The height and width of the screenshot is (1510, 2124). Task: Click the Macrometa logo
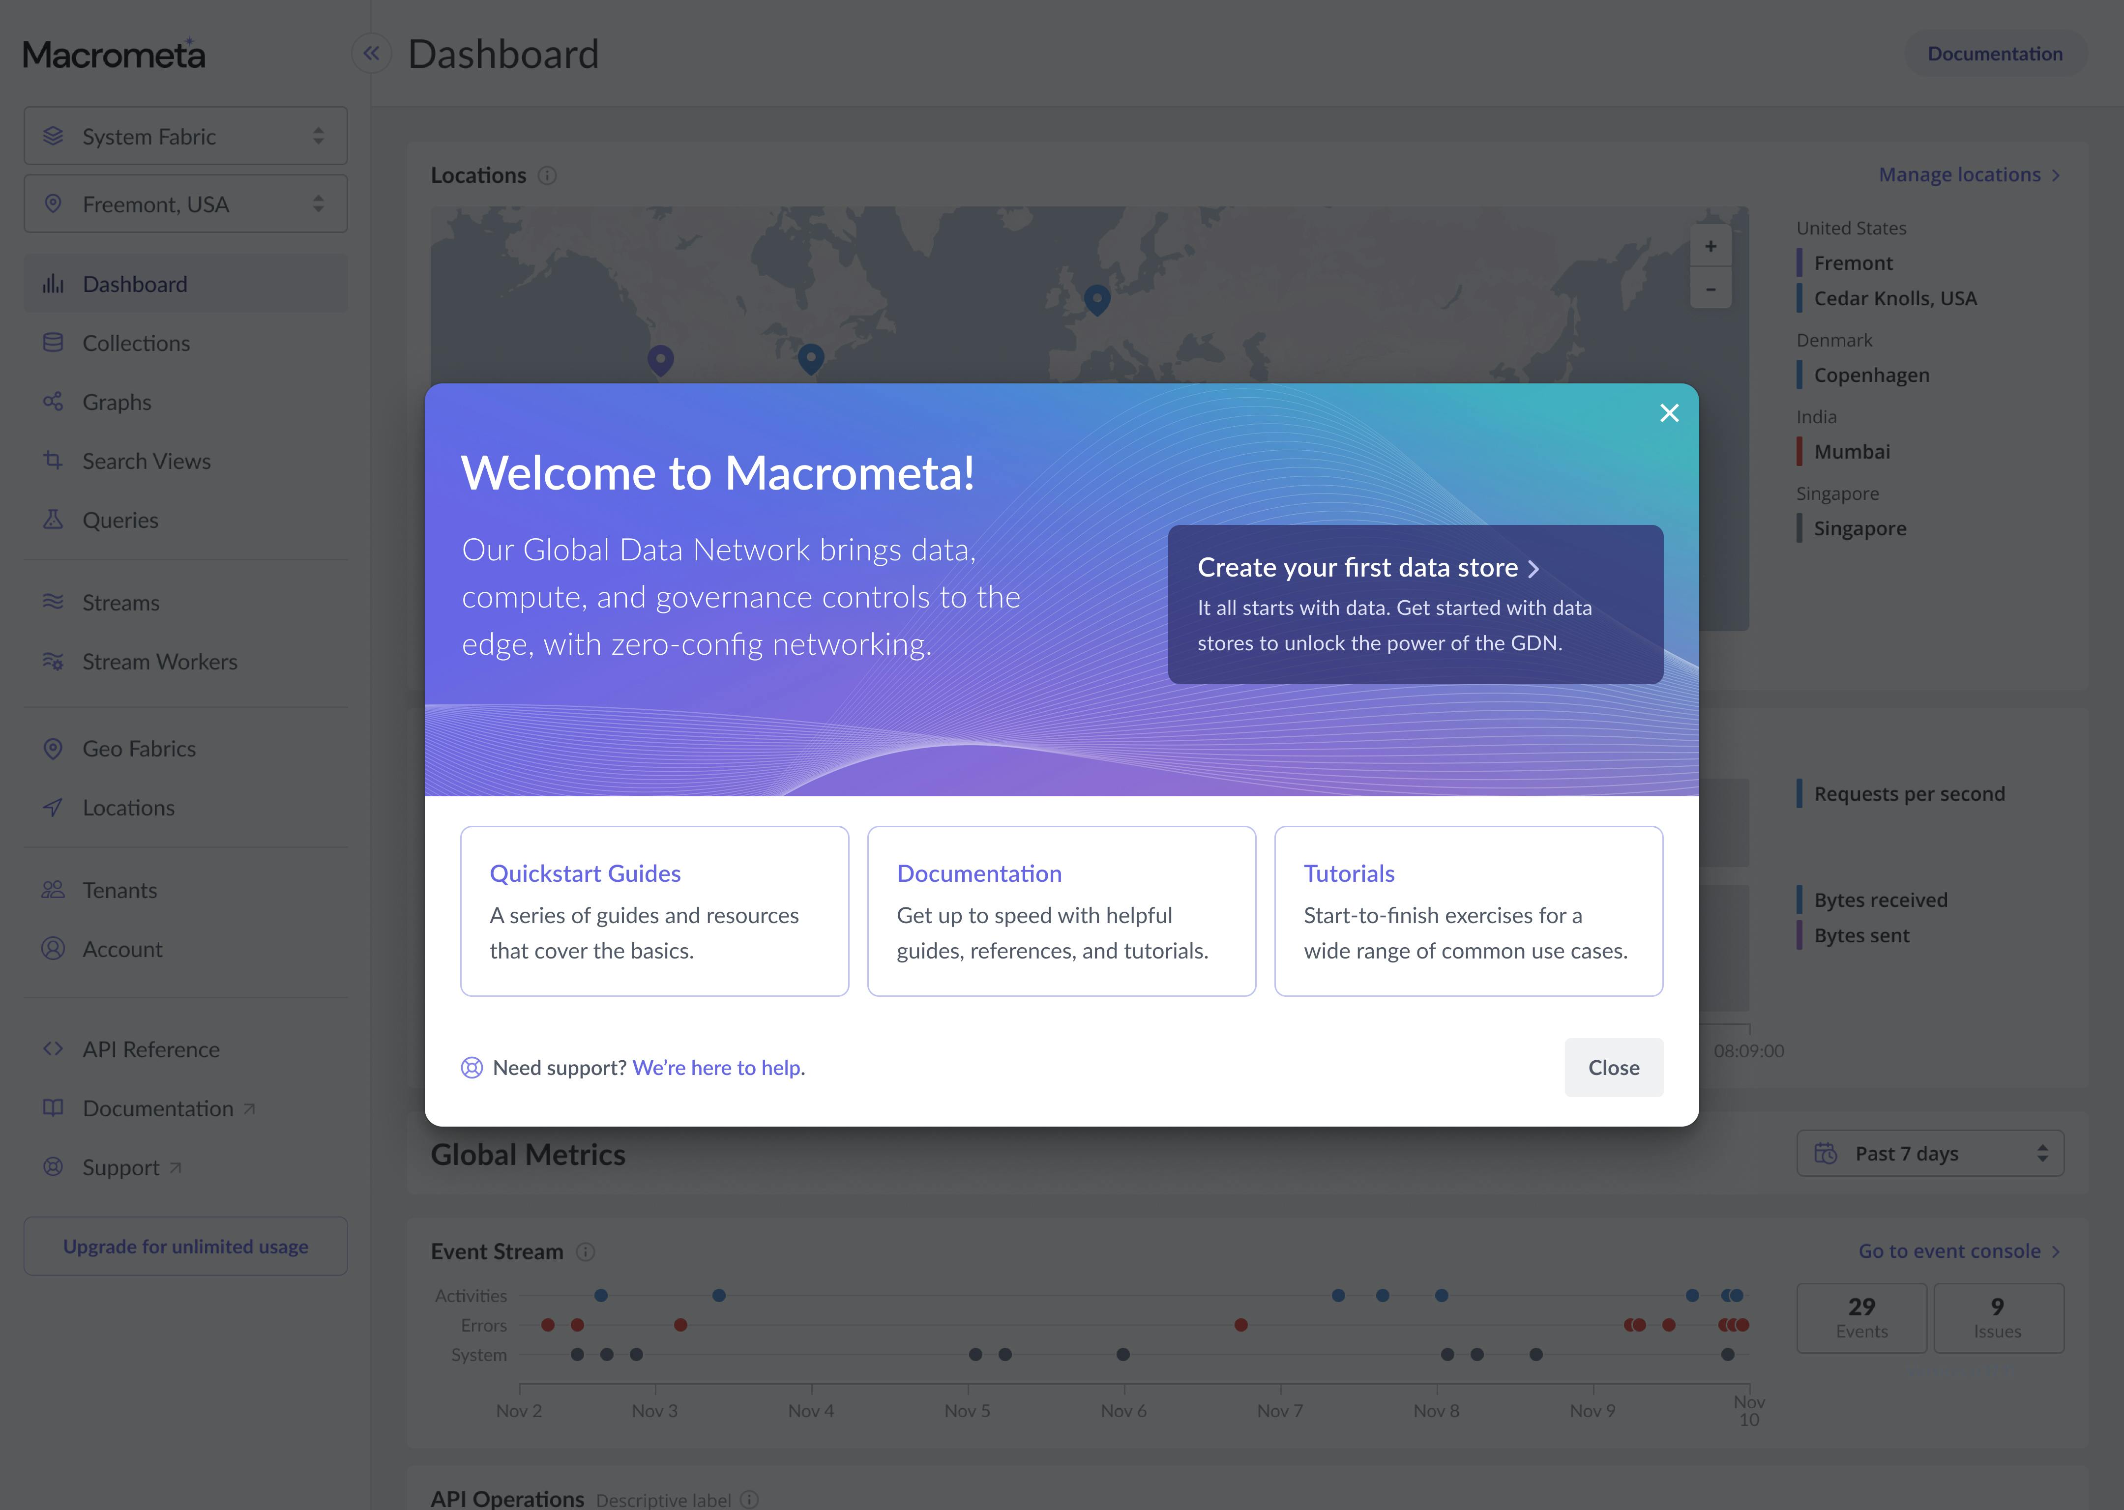(x=114, y=54)
